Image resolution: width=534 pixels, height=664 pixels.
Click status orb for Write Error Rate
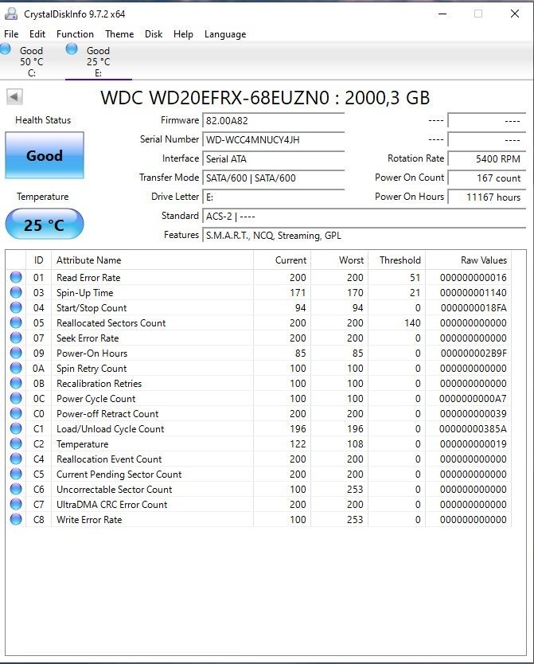[16, 520]
